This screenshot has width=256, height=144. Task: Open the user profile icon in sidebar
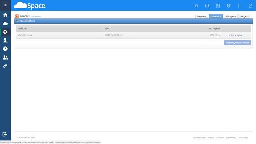click(x=5, y=40)
